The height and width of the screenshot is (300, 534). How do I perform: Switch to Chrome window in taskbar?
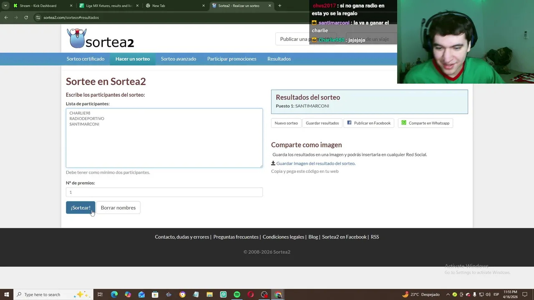[278, 295]
